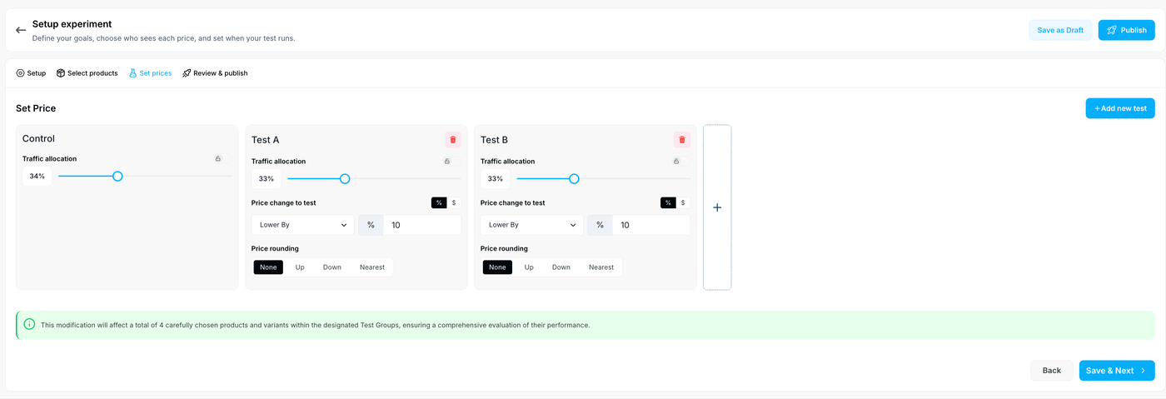Viewport: 1166px width, 399px height.
Task: Click the Control traffic allocation lock icon
Action: pos(218,158)
